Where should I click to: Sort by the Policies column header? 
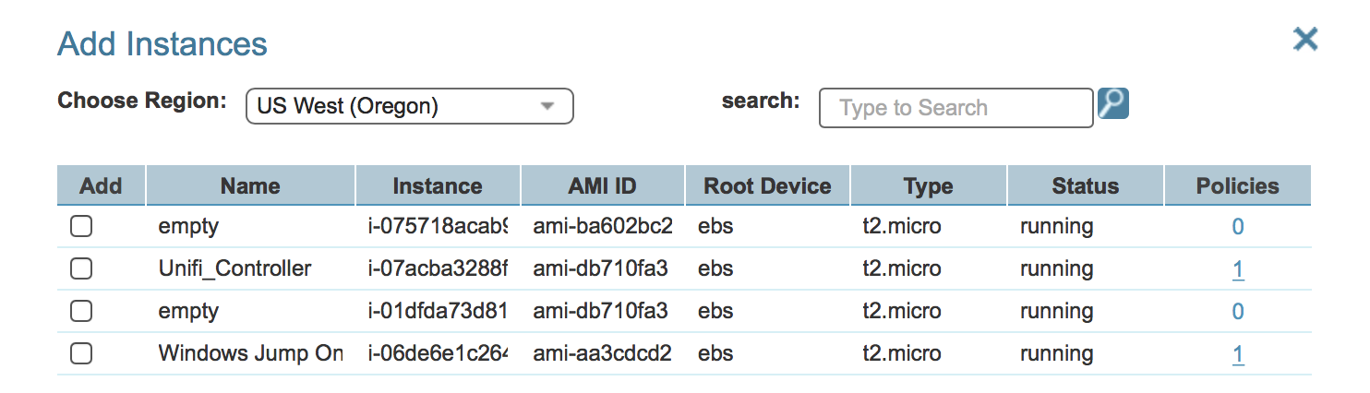pos(1237,185)
